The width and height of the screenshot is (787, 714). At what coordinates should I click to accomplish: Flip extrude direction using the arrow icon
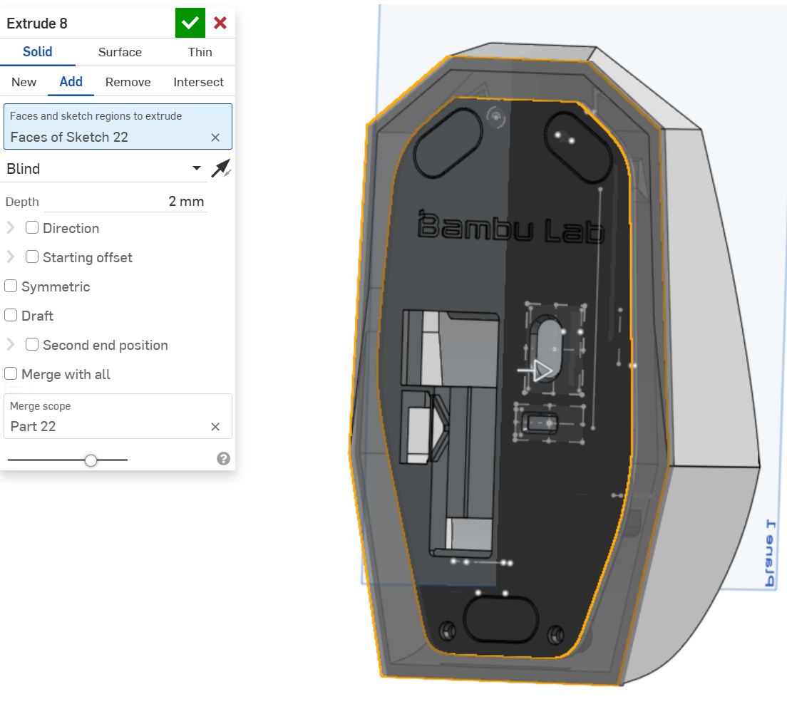coord(221,169)
